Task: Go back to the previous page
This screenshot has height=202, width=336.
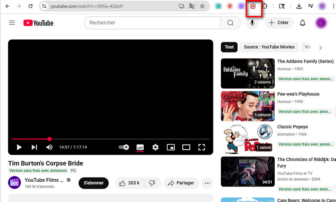Action: 8,6
